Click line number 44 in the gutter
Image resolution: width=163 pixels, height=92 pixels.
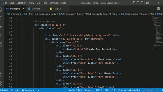(x=10, y=56)
